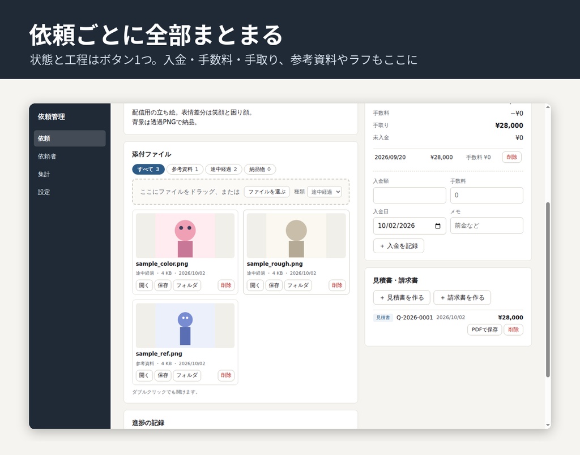Click the 見積書 badge label
Screen dimensions: 580x455
tap(383, 318)
